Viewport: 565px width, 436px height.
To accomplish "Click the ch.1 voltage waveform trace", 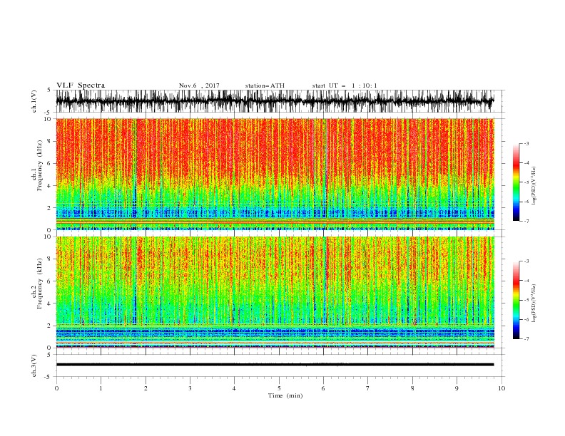I will [x=275, y=101].
